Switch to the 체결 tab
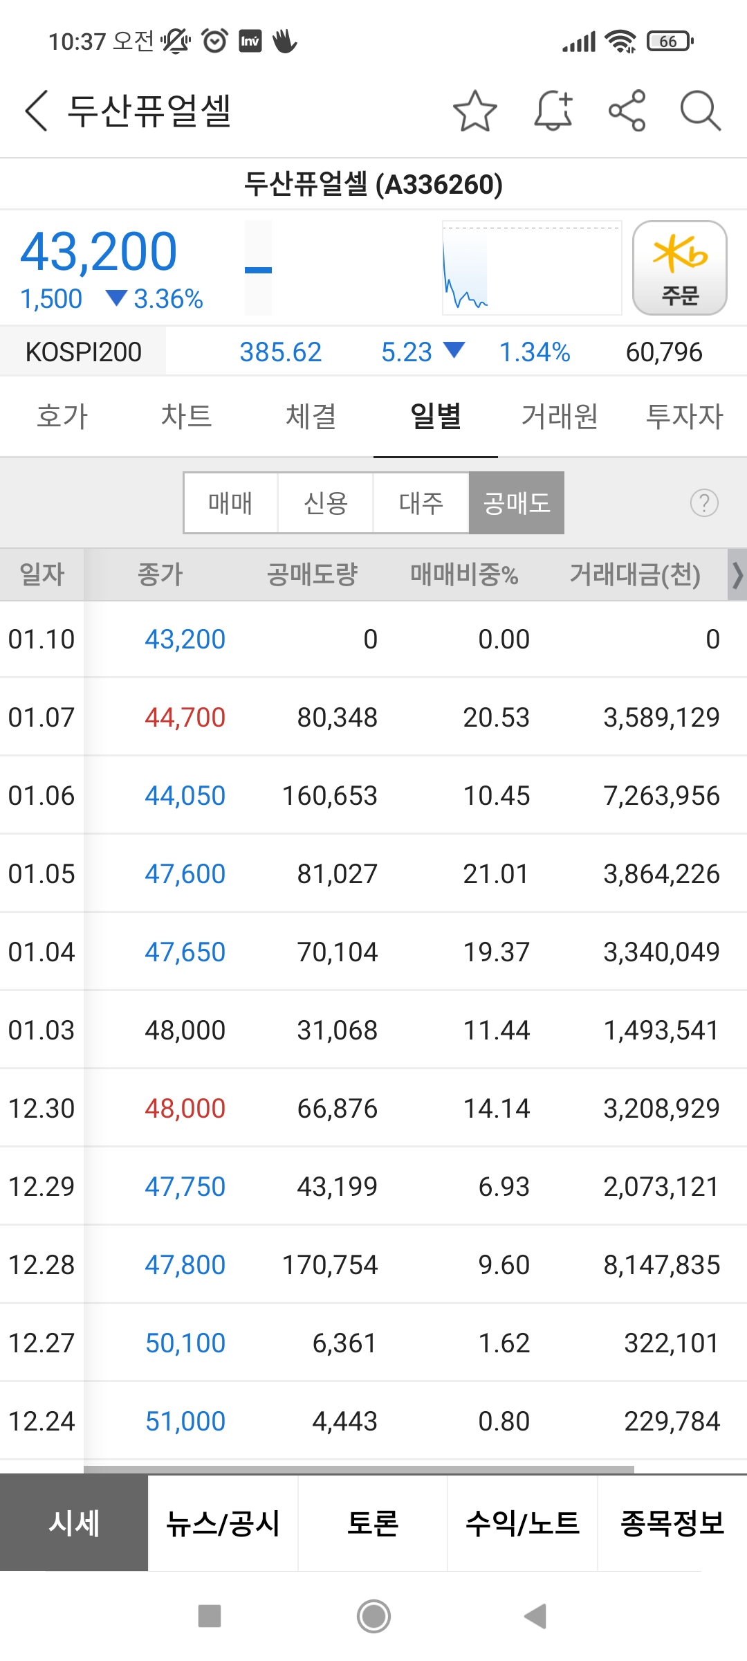The height and width of the screenshot is (1661, 747). pyautogui.click(x=311, y=417)
